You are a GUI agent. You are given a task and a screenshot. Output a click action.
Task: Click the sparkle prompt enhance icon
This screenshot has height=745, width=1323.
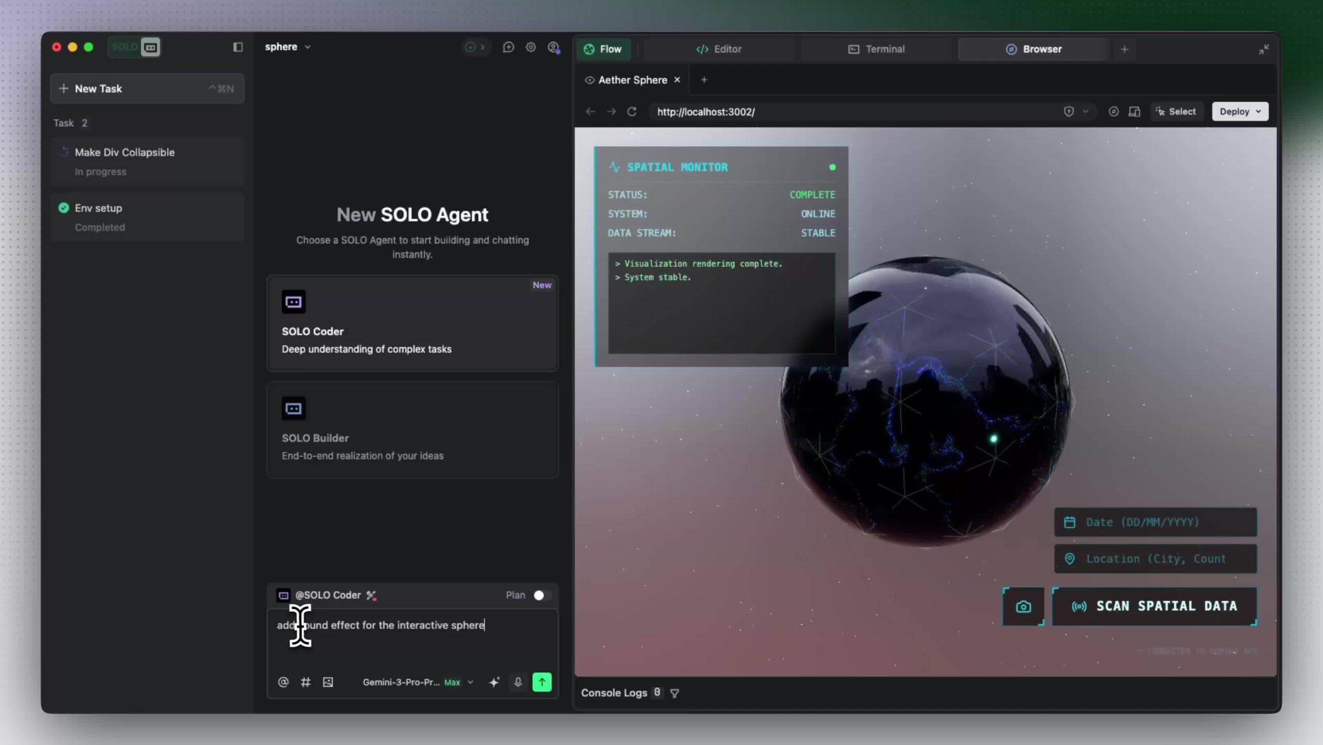click(494, 682)
